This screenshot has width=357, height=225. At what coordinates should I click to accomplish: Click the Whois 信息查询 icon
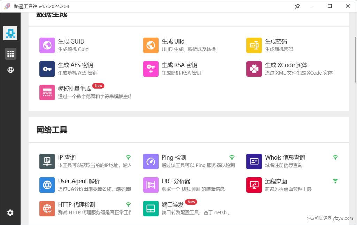pos(254,161)
